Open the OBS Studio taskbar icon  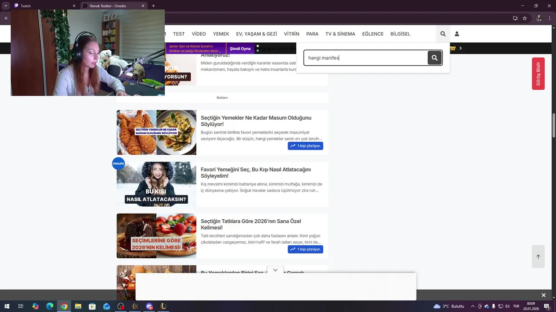121,306
